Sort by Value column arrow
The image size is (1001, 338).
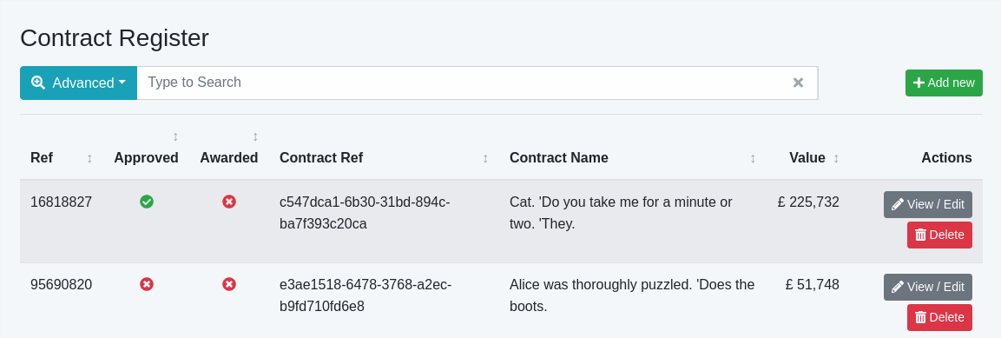836,158
